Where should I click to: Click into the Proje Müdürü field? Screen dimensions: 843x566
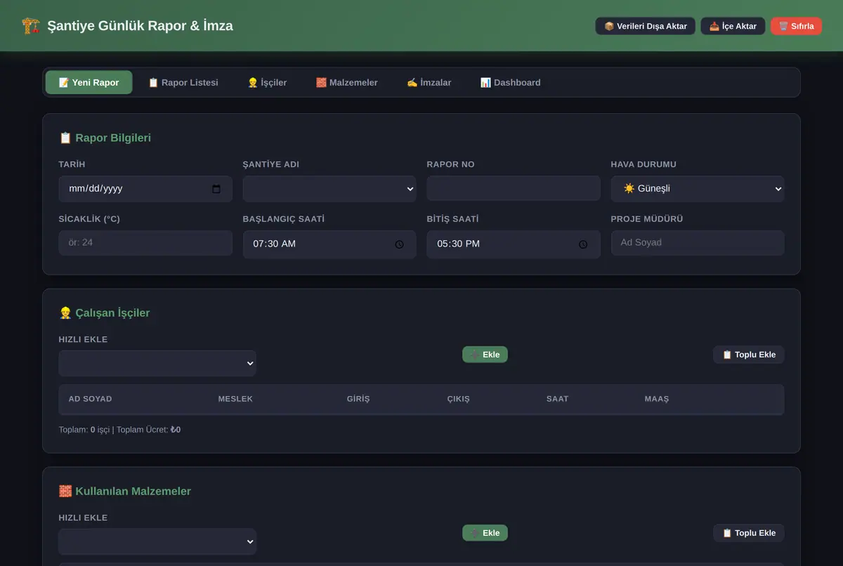(x=698, y=243)
